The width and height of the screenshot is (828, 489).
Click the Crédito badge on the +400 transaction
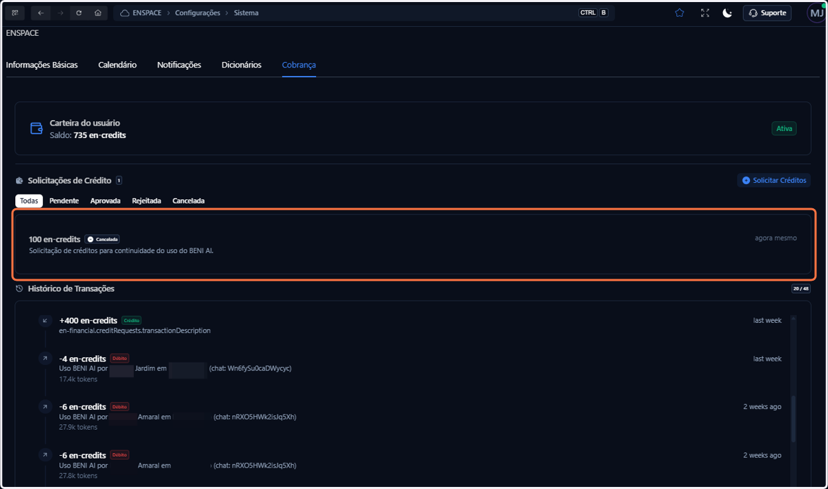coord(131,321)
